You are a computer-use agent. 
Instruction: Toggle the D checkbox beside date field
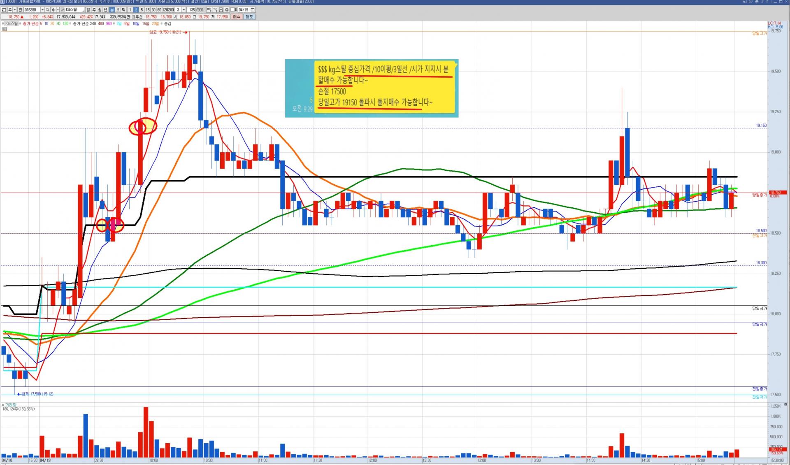pos(232,10)
